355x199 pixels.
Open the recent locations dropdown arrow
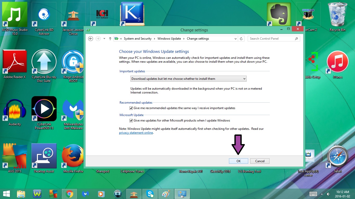[104, 39]
